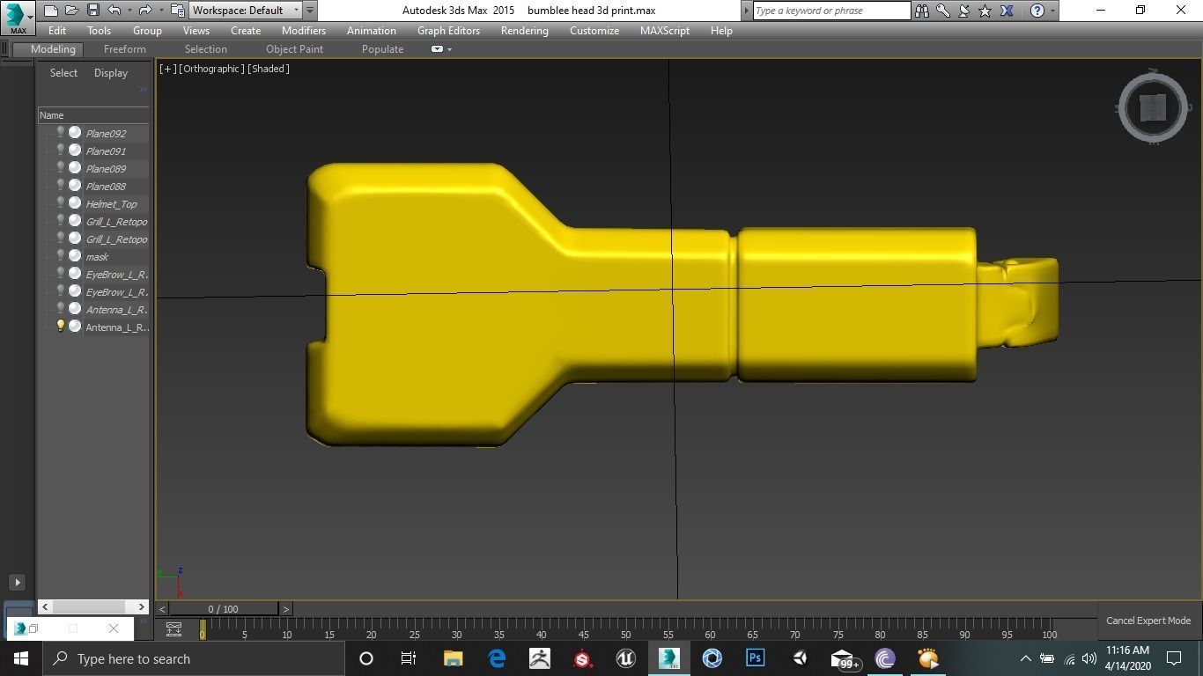1203x676 pixels.
Task: Step time slider forward with right arrow
Action: point(285,609)
